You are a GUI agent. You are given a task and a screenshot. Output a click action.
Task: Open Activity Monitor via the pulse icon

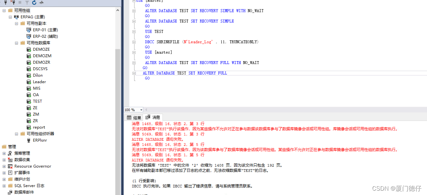tap(41, 3)
